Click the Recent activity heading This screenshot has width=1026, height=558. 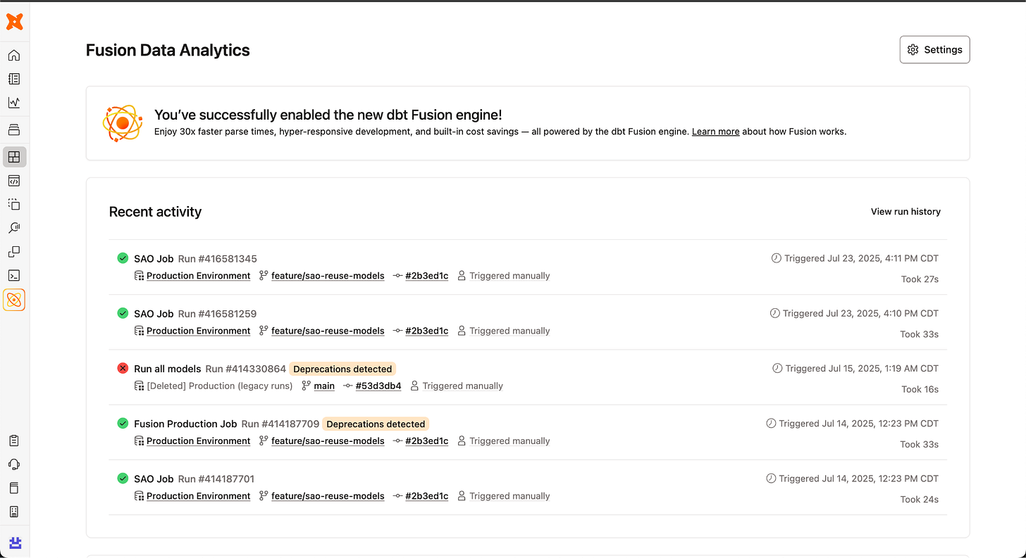coord(155,212)
